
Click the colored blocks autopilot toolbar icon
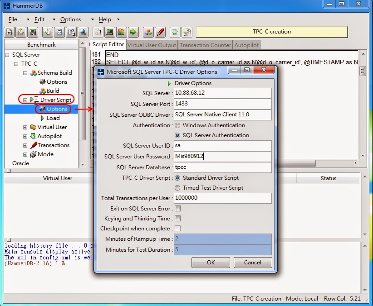pyautogui.click(x=148, y=32)
